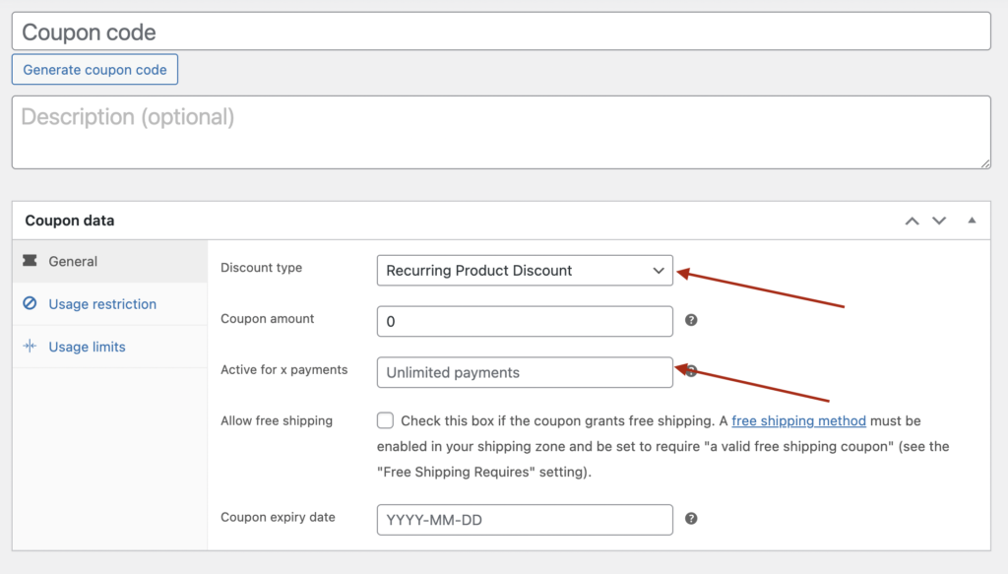The image size is (1008, 574).
Task: Move Coupon data panel up
Action: click(x=912, y=221)
